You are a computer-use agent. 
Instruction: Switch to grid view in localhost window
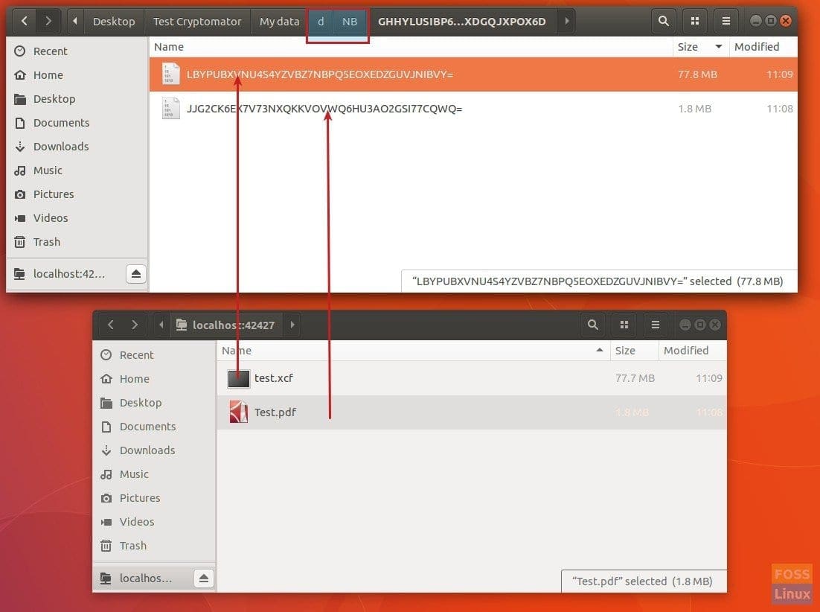624,325
